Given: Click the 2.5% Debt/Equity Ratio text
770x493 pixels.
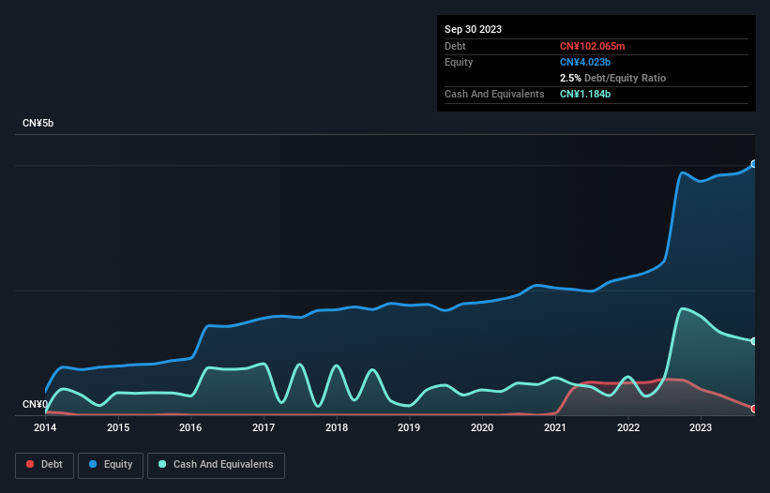Looking at the screenshot, I should [x=612, y=78].
